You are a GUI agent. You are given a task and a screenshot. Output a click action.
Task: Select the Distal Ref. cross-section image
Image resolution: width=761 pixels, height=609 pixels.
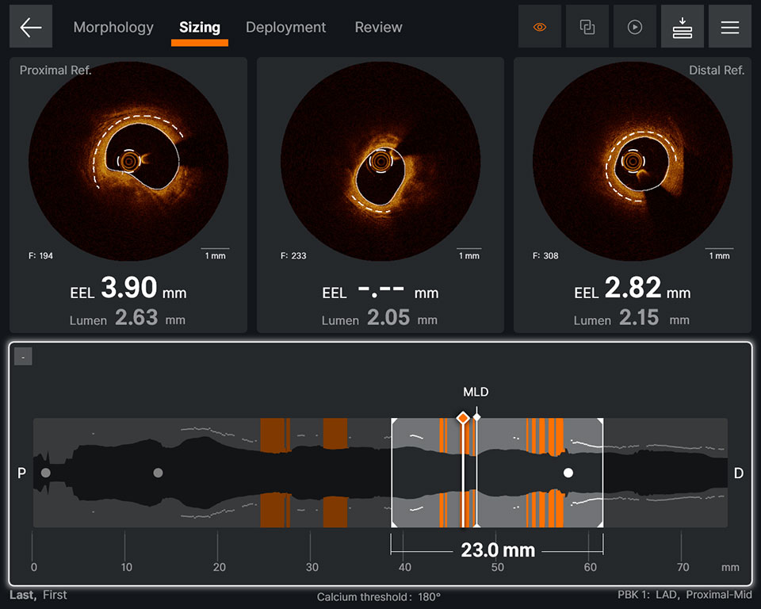[x=632, y=159]
